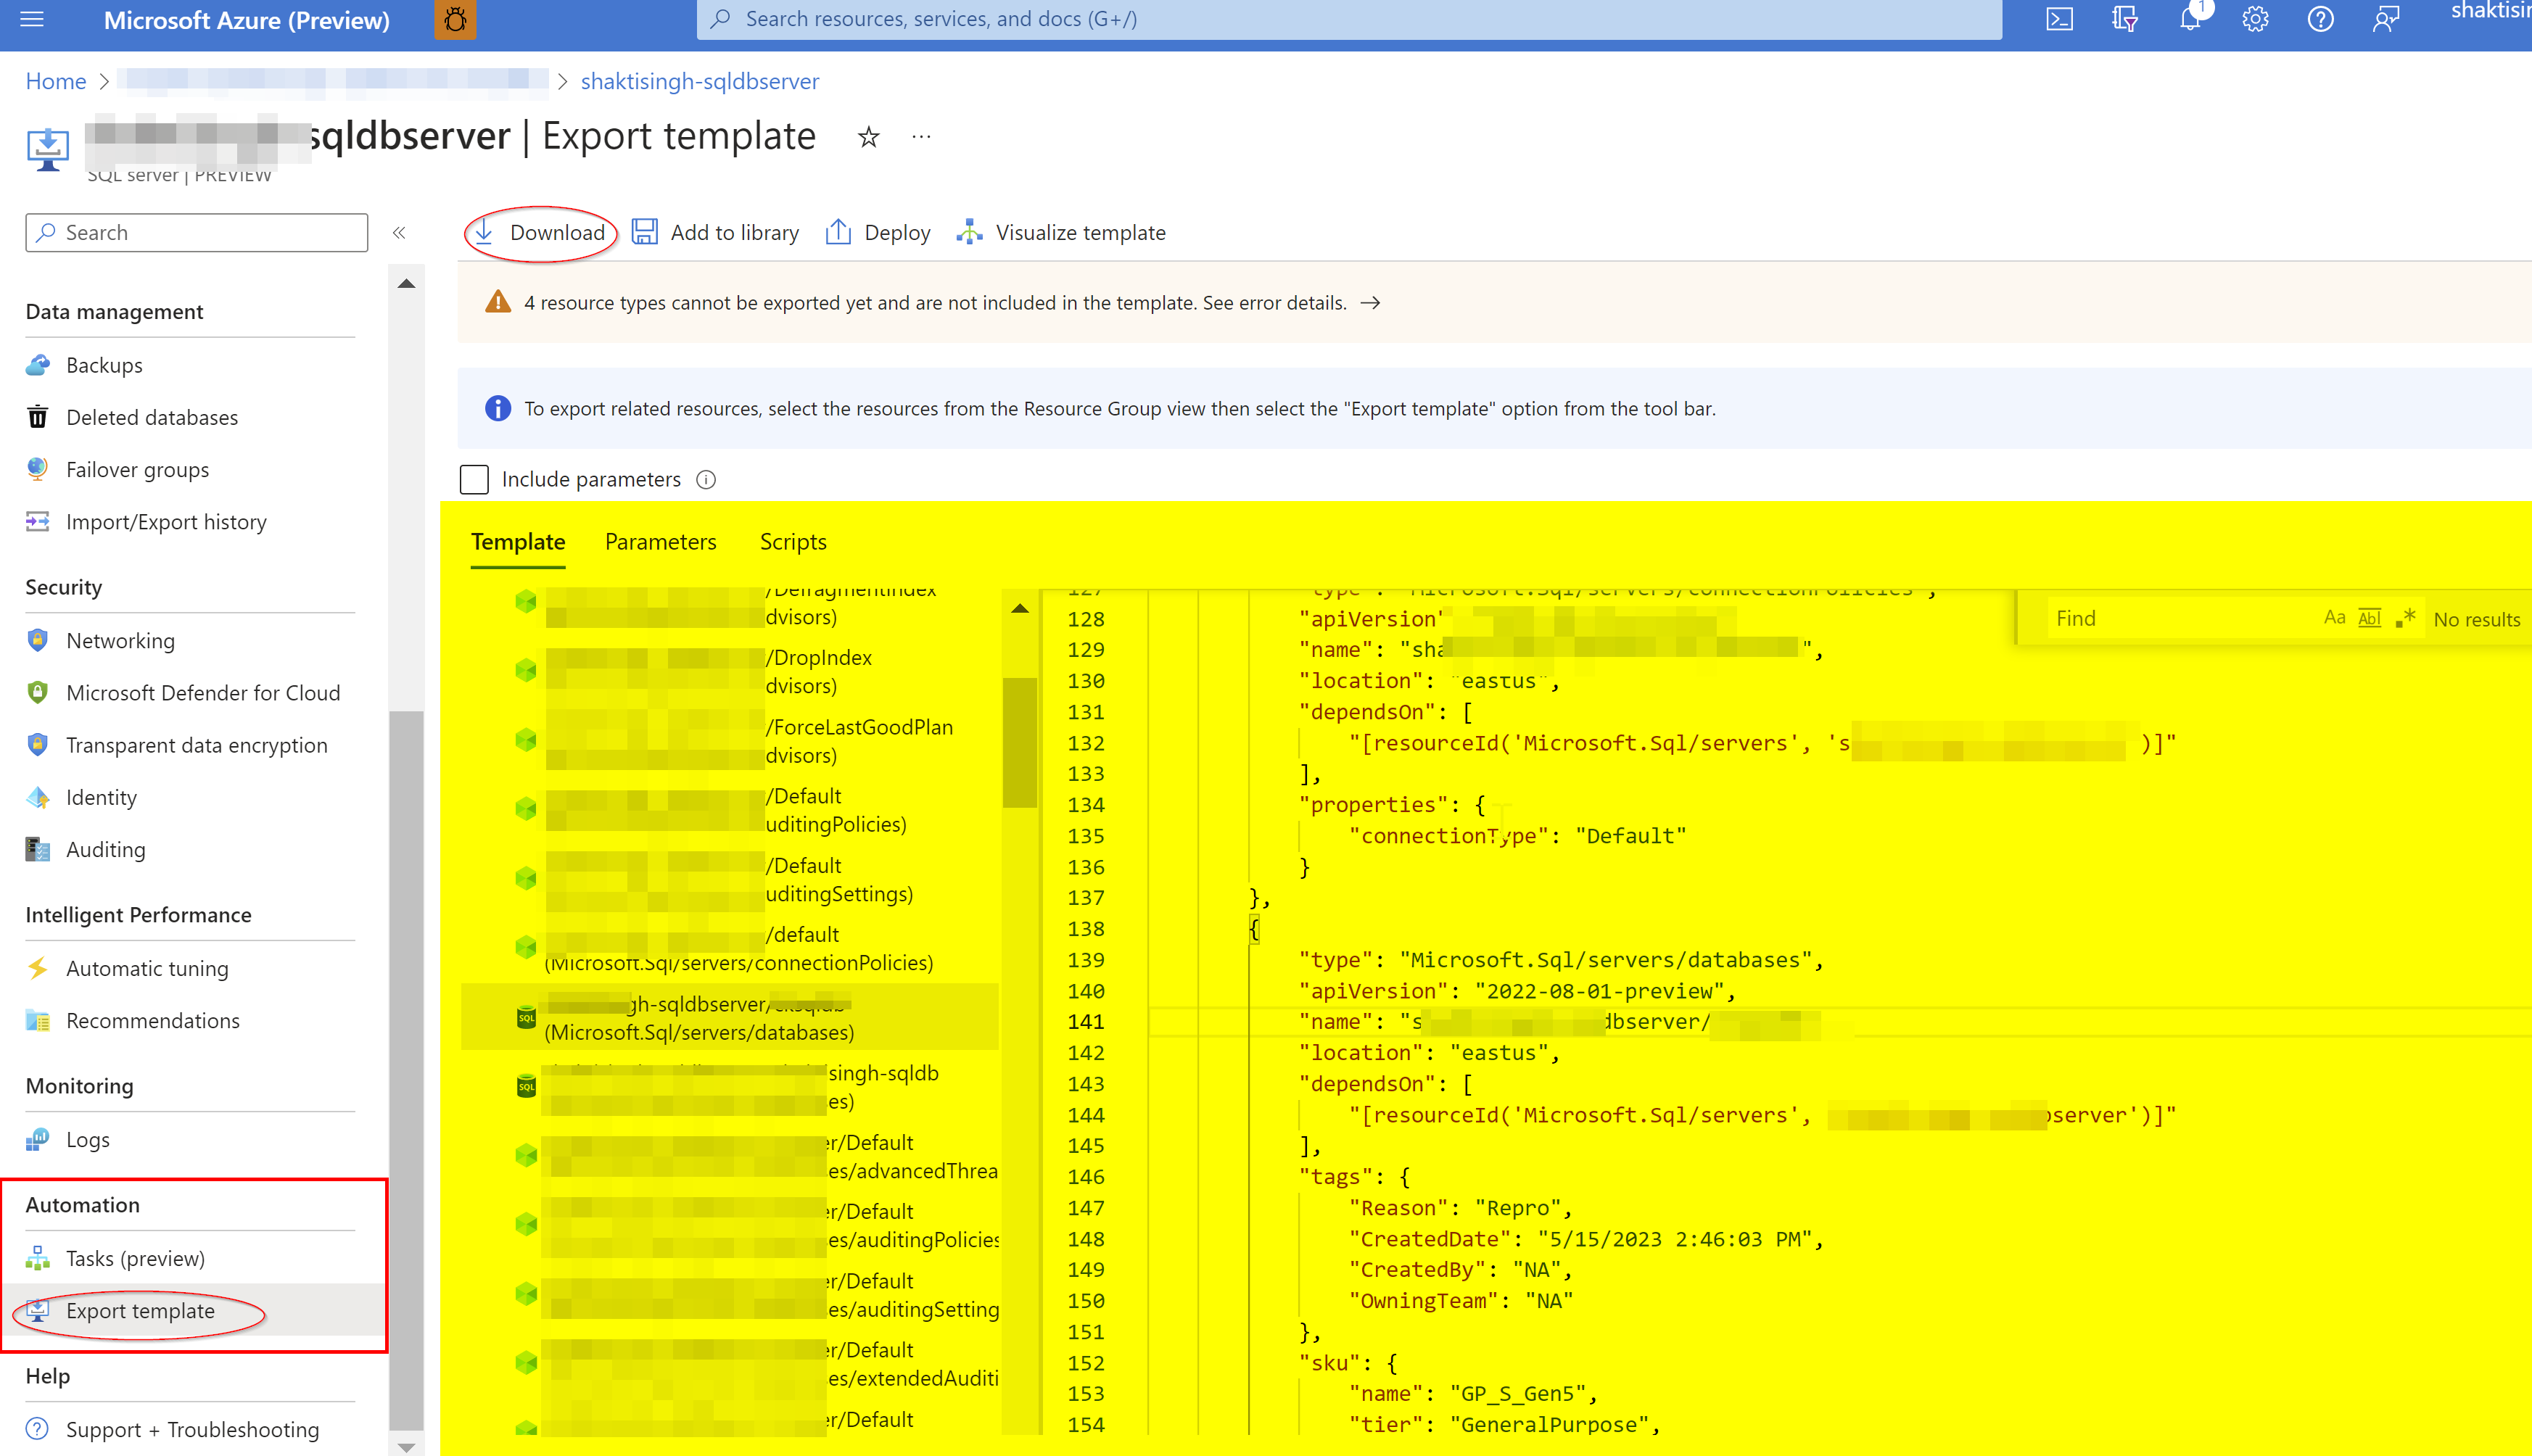This screenshot has height=1456, width=2532.
Task: Click the bug report icon
Action: (455, 19)
